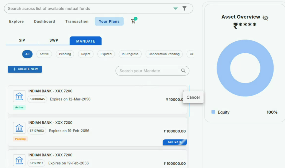The width and height of the screenshot is (285, 168).
Task: Toggle Asset Overview value visibility eye icon
Action: point(265,18)
